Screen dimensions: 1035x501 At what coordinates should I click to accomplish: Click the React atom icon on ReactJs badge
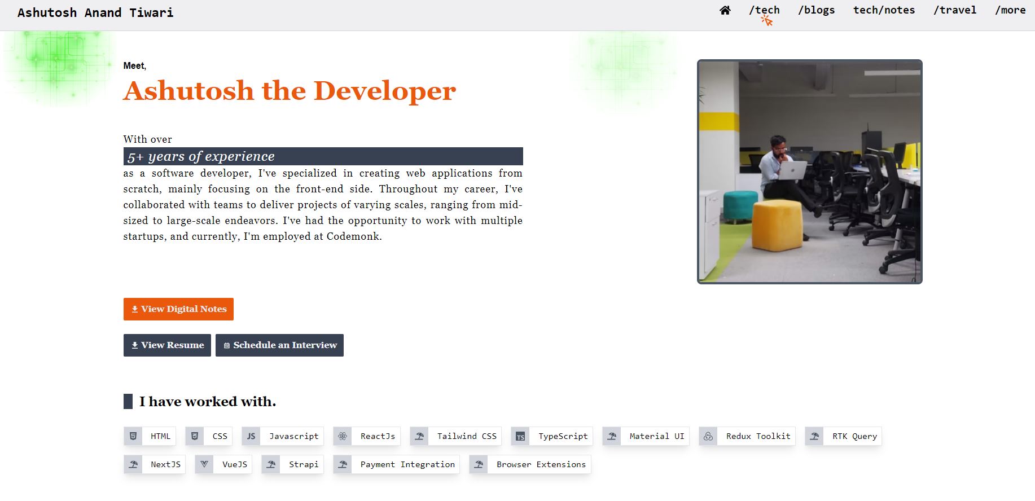pyautogui.click(x=343, y=436)
